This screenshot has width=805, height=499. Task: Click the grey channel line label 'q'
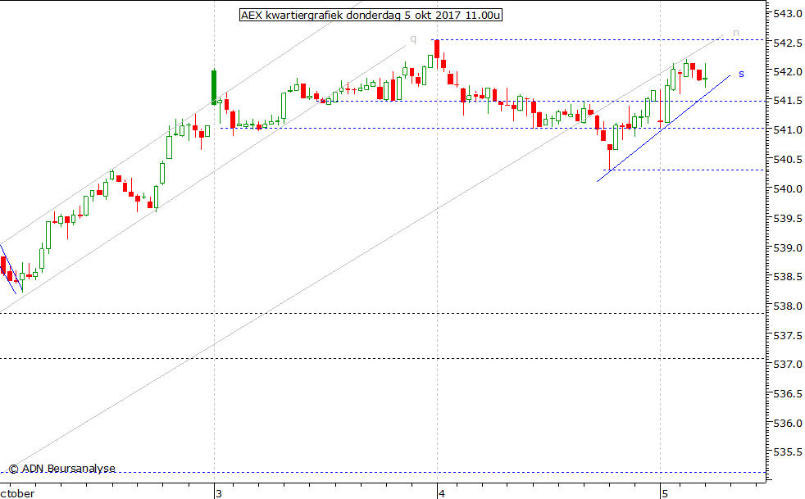(x=413, y=39)
